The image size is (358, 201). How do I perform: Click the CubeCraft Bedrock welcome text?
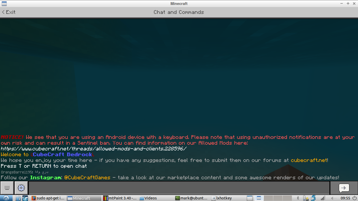coord(62,154)
